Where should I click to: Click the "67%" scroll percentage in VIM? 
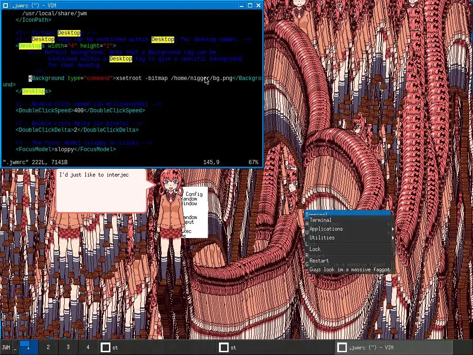point(254,162)
